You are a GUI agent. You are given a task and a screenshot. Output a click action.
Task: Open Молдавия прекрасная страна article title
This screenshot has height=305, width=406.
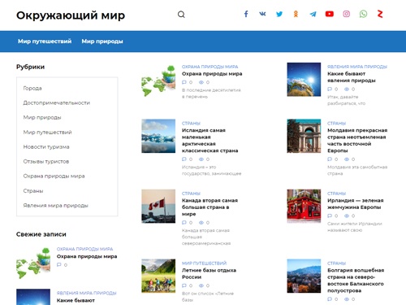(x=357, y=141)
